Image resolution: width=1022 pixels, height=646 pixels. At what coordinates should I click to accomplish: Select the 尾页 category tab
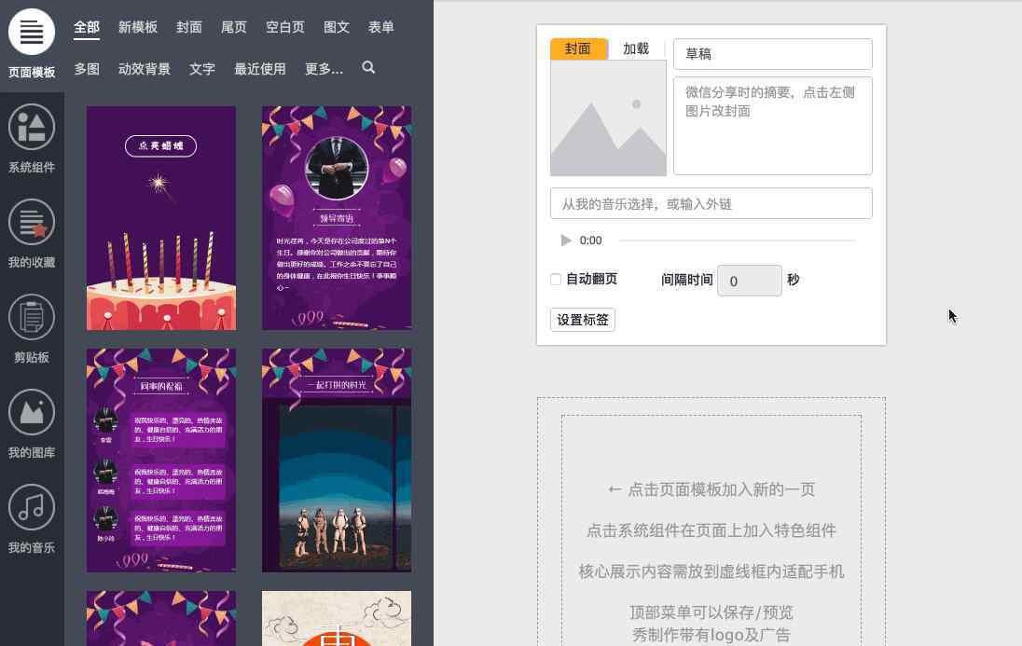pyautogui.click(x=234, y=27)
